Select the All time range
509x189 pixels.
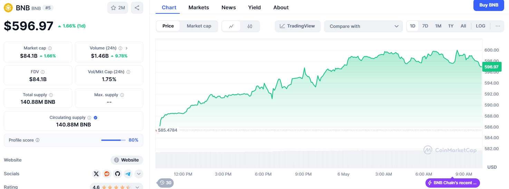pos(463,26)
